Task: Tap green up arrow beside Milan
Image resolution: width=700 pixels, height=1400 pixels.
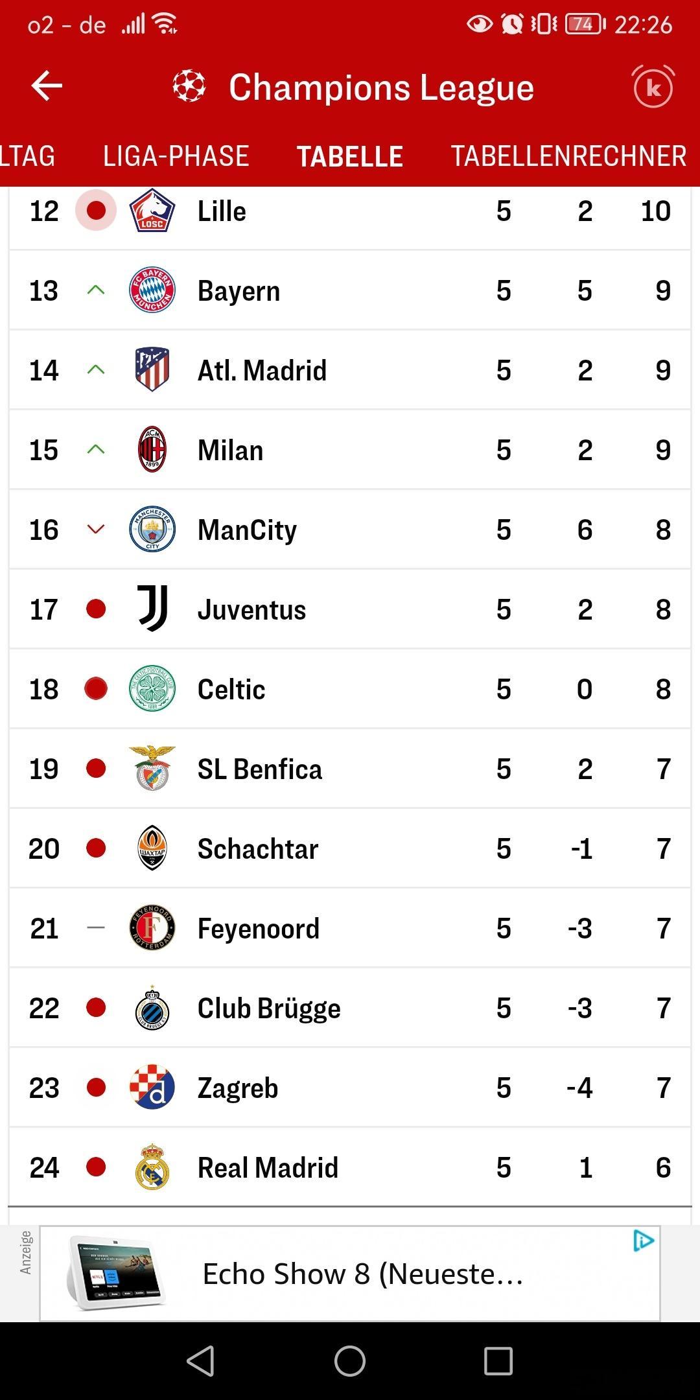Action: point(96,449)
